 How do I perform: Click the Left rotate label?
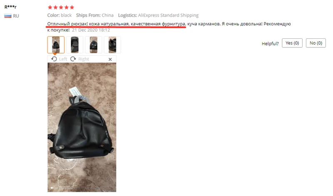(63, 59)
